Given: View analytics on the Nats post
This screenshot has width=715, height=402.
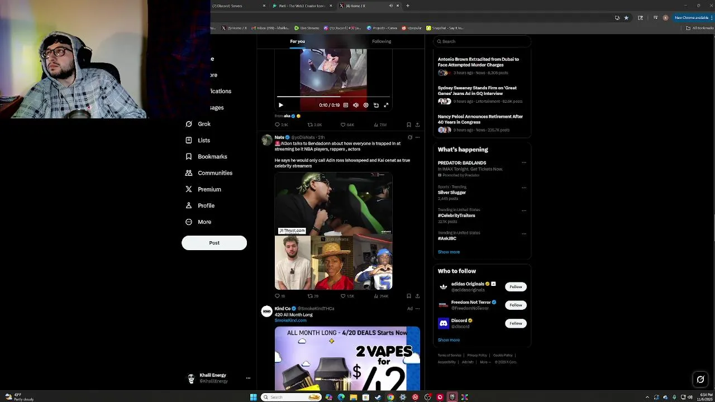Looking at the screenshot, I should pos(380,296).
